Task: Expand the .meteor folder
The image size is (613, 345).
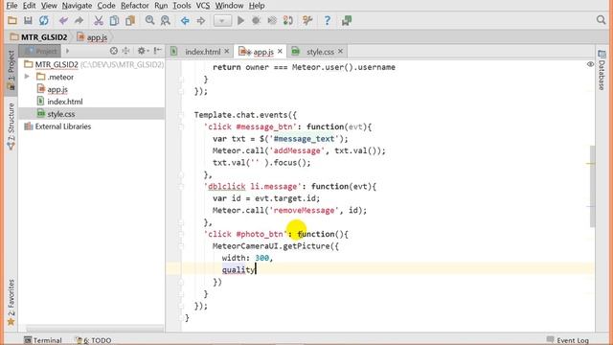Action: coord(27,77)
